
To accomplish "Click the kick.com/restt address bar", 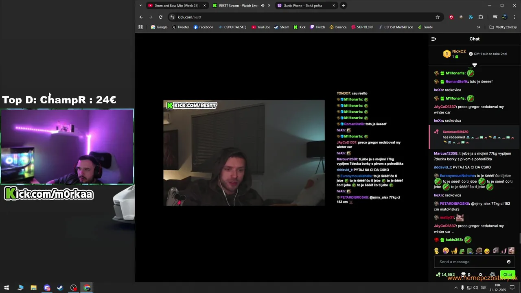I will click(305, 17).
